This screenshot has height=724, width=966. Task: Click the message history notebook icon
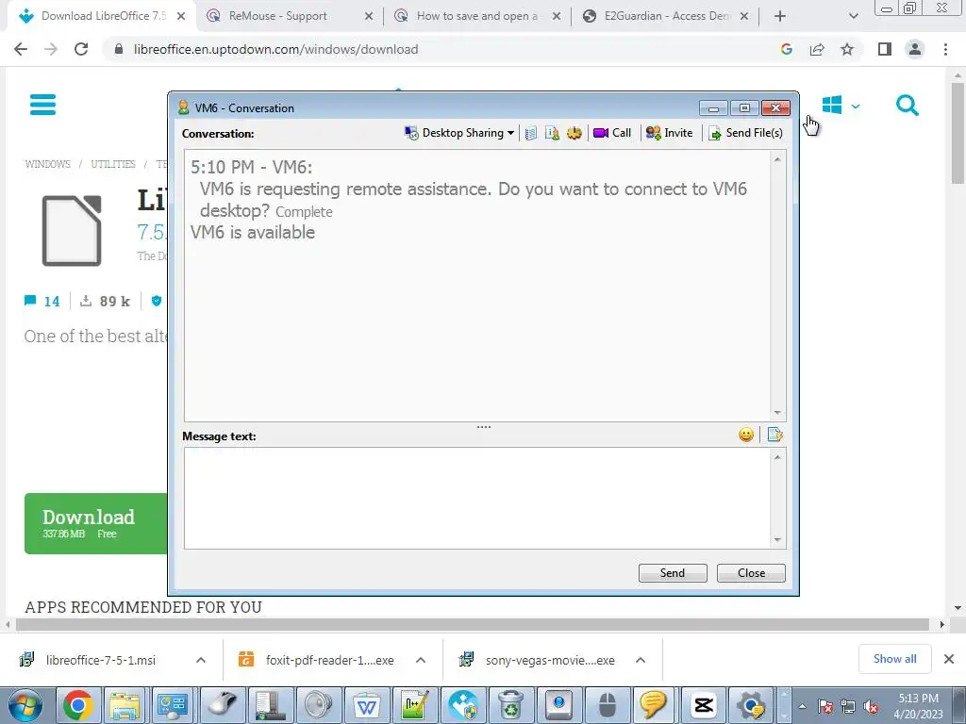click(x=531, y=133)
